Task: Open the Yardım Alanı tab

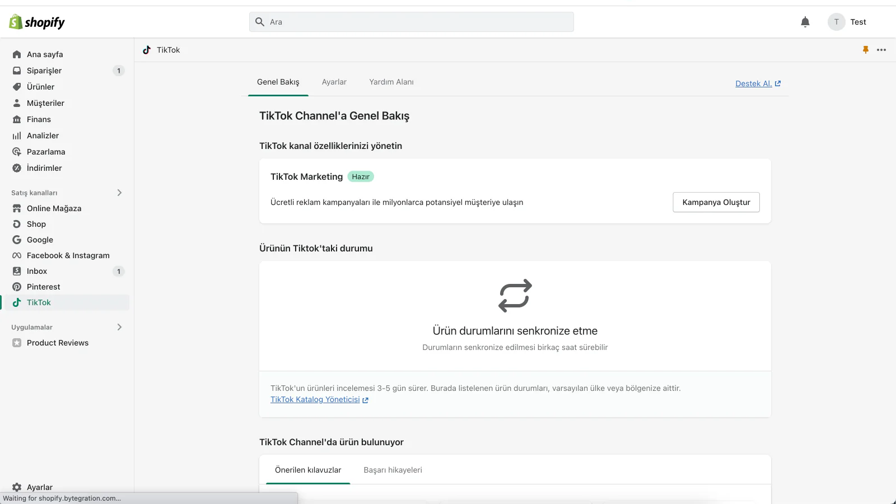Action: (391, 82)
